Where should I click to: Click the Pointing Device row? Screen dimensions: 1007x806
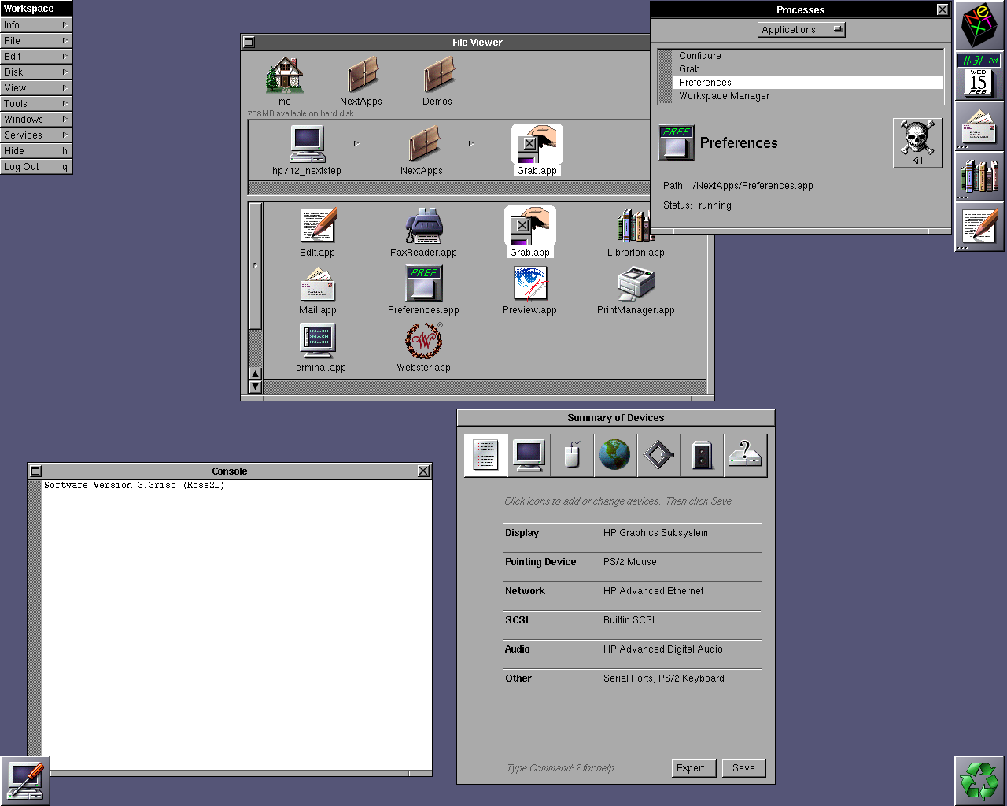[x=633, y=562]
